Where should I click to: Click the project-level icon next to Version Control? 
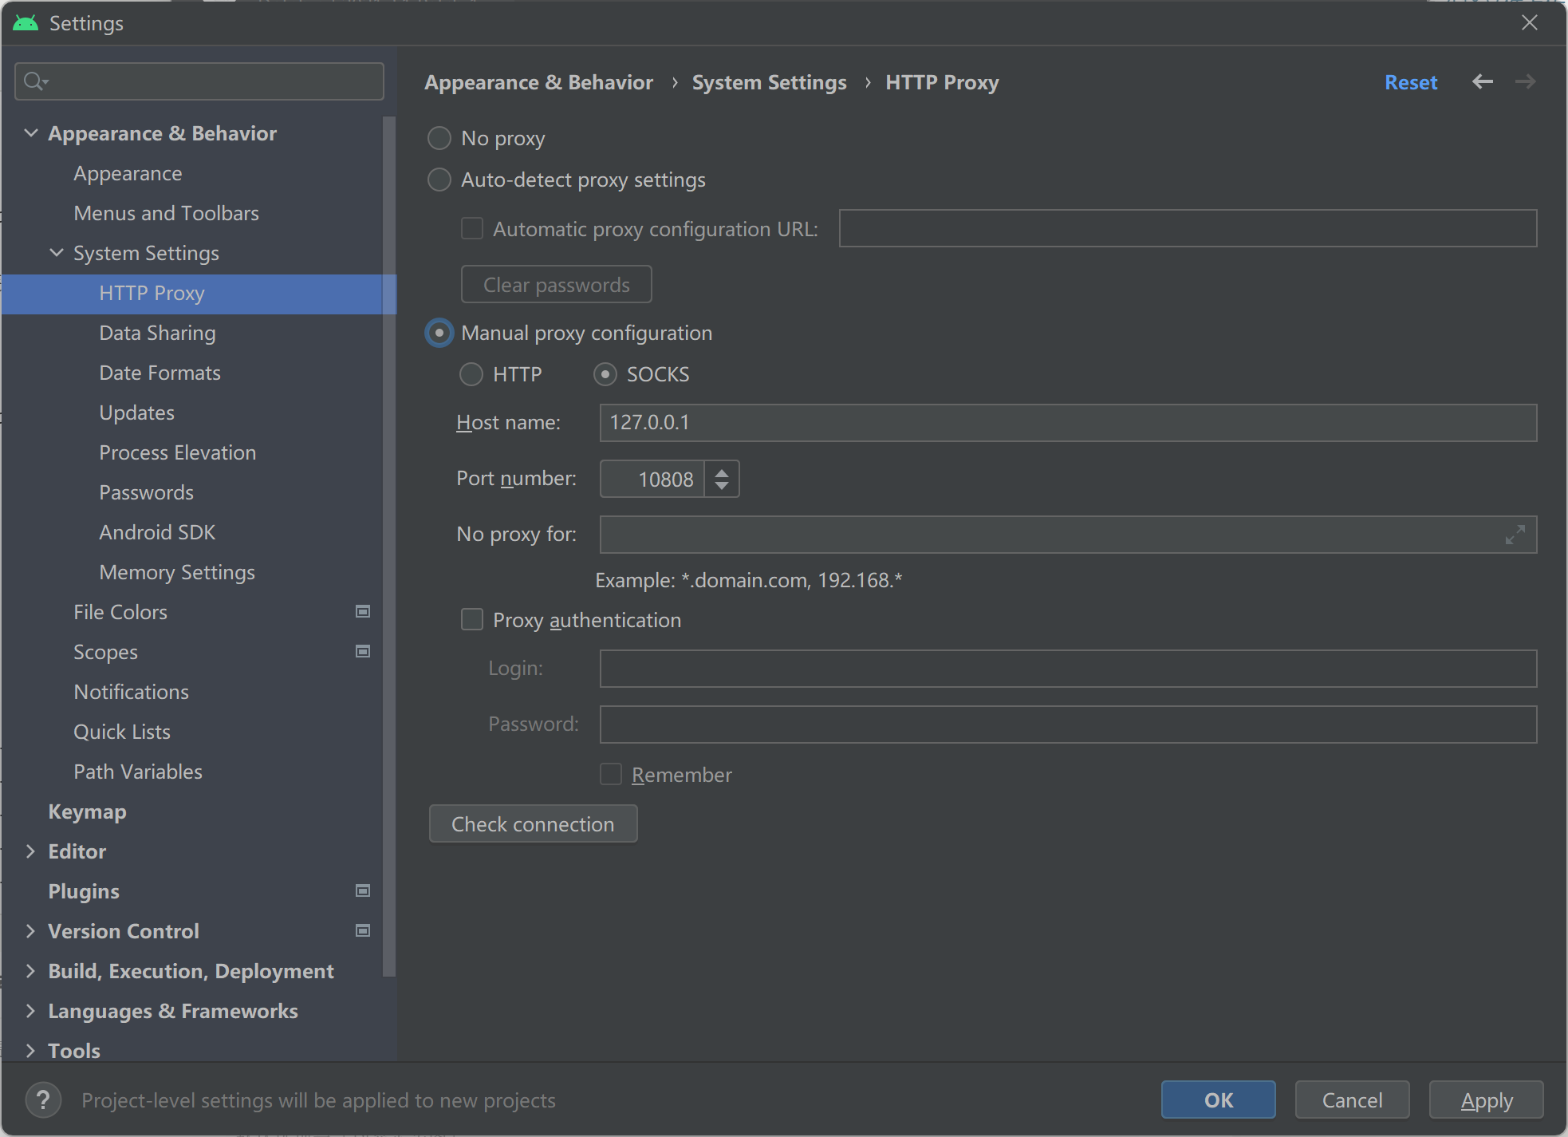[x=363, y=930]
